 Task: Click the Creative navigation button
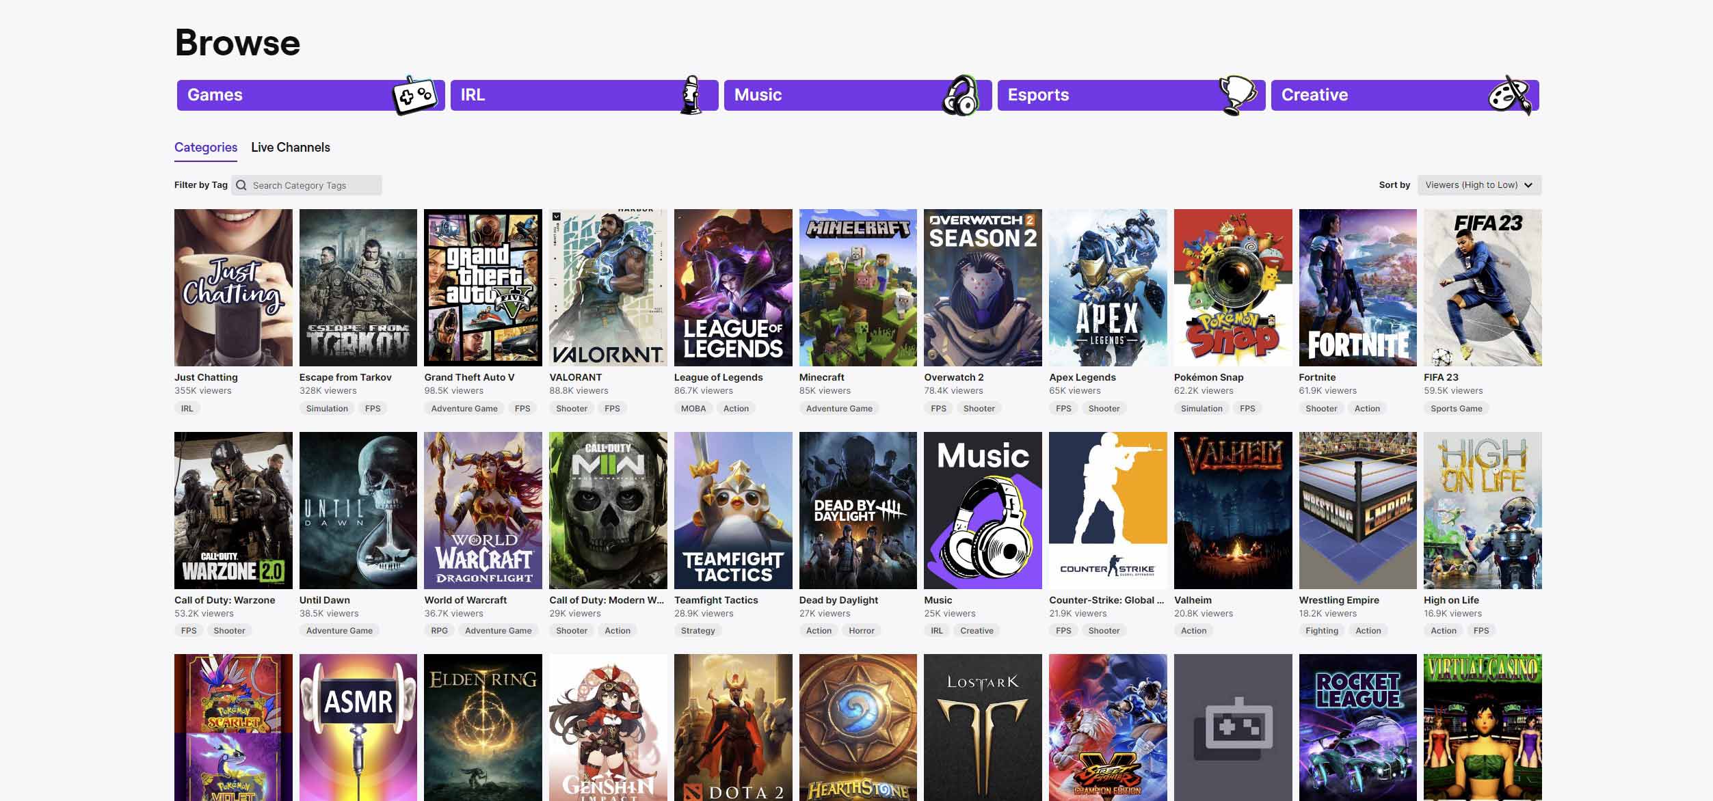coord(1404,95)
